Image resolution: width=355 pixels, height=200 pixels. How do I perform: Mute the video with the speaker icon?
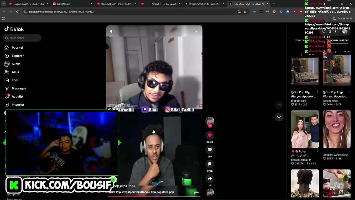pyautogui.click(x=112, y=31)
